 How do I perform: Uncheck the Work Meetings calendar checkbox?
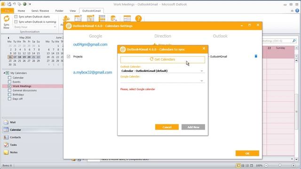(x=9, y=86)
